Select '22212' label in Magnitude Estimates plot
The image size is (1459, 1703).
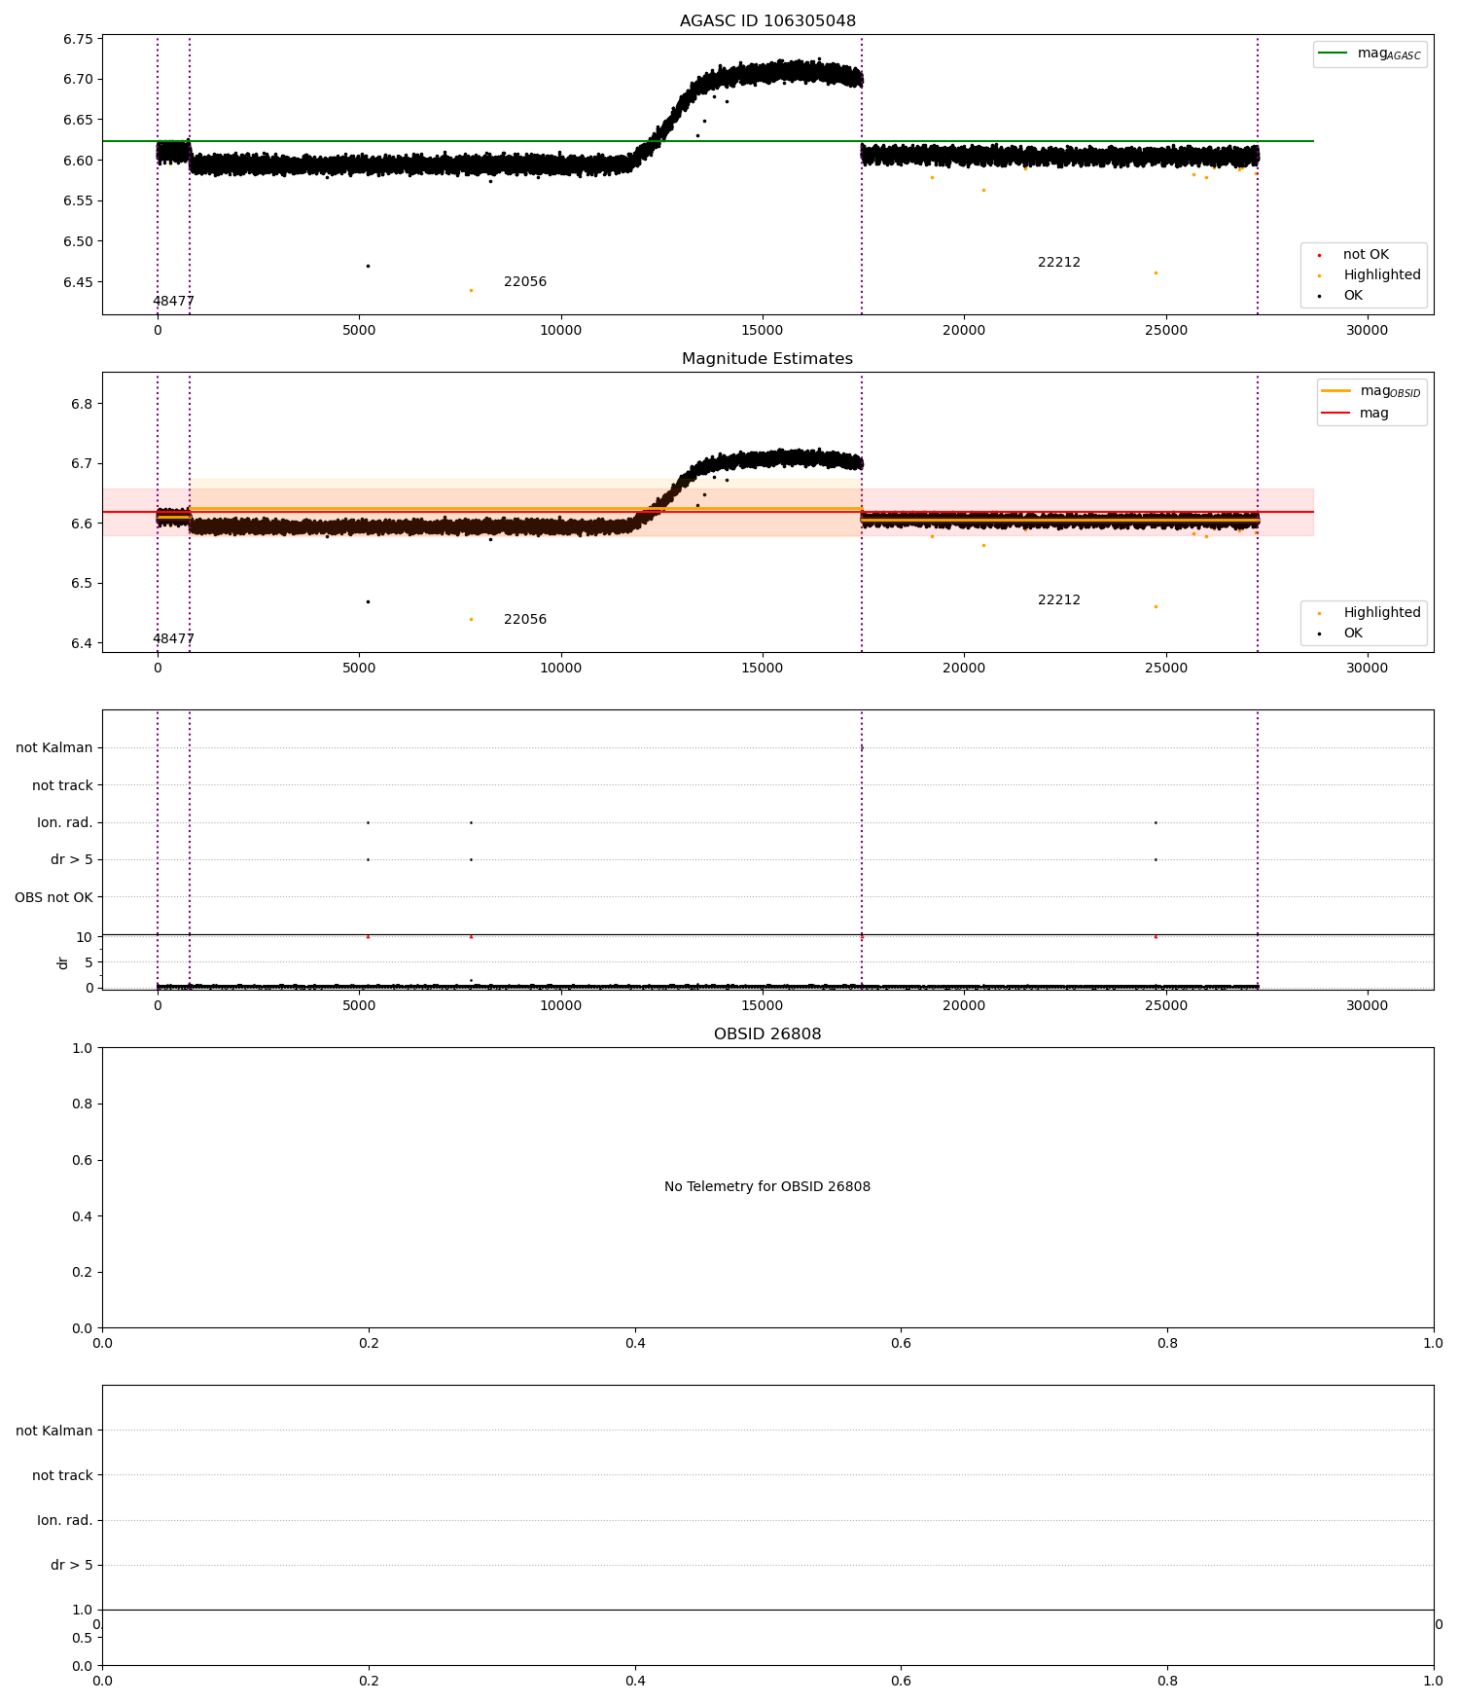1059,600
